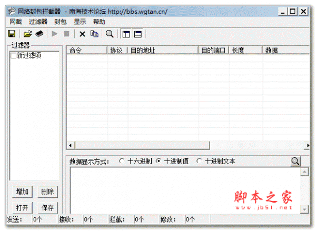
Task: Open the 过滤器 menu
Action: coord(38,22)
